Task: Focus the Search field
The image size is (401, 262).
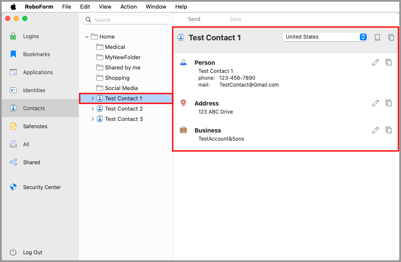Action: click(126, 20)
